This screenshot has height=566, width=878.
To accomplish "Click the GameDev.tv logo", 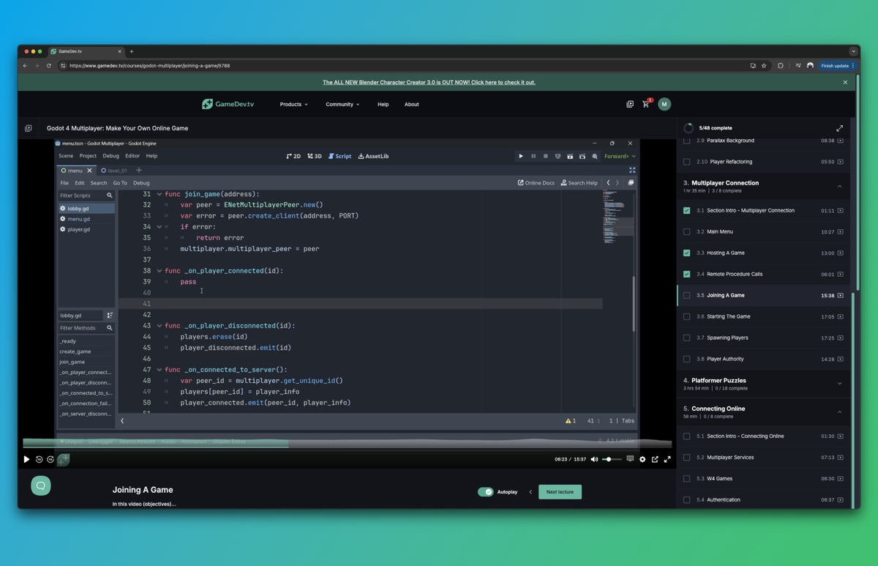I will (x=228, y=104).
